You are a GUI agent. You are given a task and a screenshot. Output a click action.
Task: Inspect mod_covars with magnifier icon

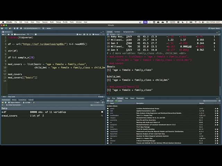102,116
